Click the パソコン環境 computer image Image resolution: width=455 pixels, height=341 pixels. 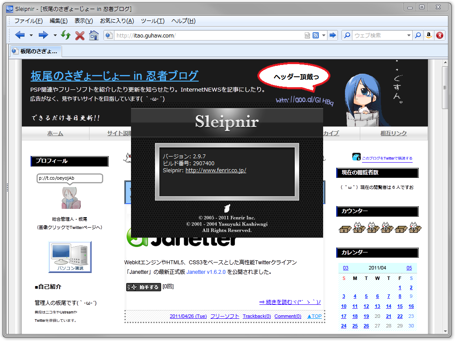[70, 257]
